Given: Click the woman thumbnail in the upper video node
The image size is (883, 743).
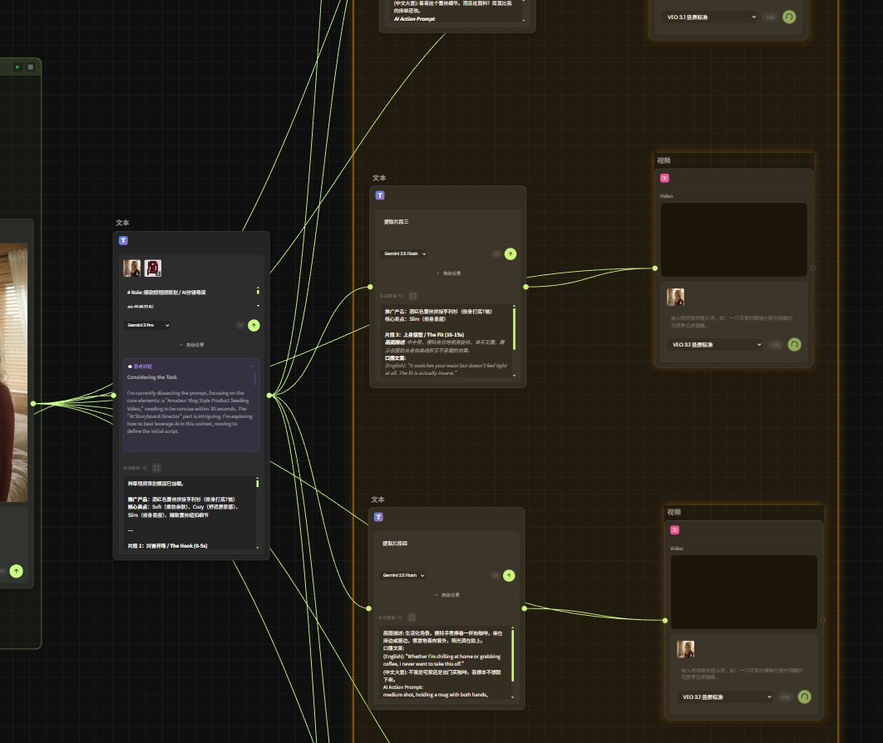Looking at the screenshot, I should tap(675, 297).
